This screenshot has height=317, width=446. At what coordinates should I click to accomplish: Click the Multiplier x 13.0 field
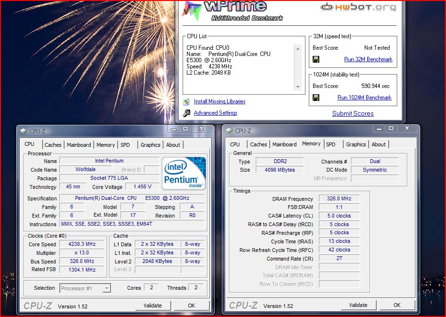point(82,252)
